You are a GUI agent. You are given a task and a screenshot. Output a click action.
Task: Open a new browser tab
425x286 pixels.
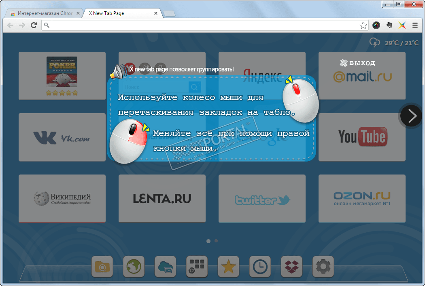click(169, 13)
